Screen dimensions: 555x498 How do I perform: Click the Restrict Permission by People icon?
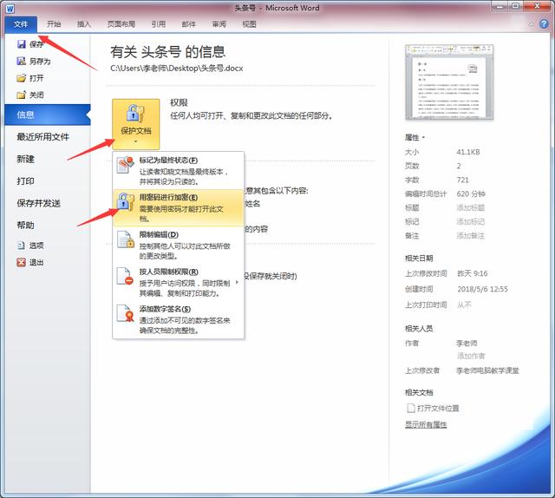[x=125, y=276]
